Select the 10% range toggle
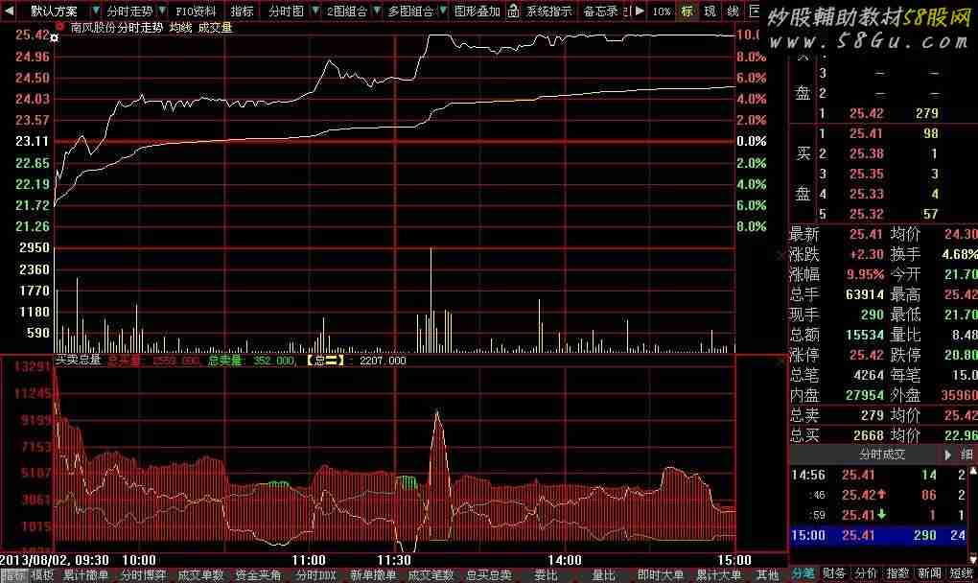 (662, 12)
